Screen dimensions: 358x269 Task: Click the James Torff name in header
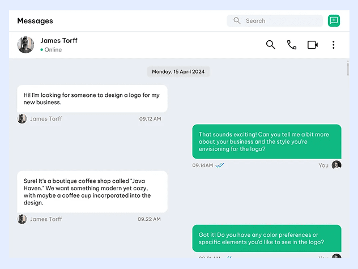click(x=59, y=41)
